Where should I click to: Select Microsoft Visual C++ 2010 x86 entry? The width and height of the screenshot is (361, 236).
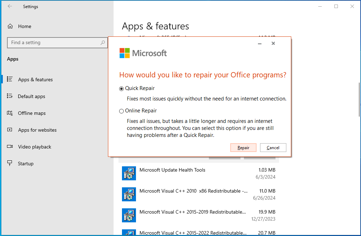click(199, 194)
